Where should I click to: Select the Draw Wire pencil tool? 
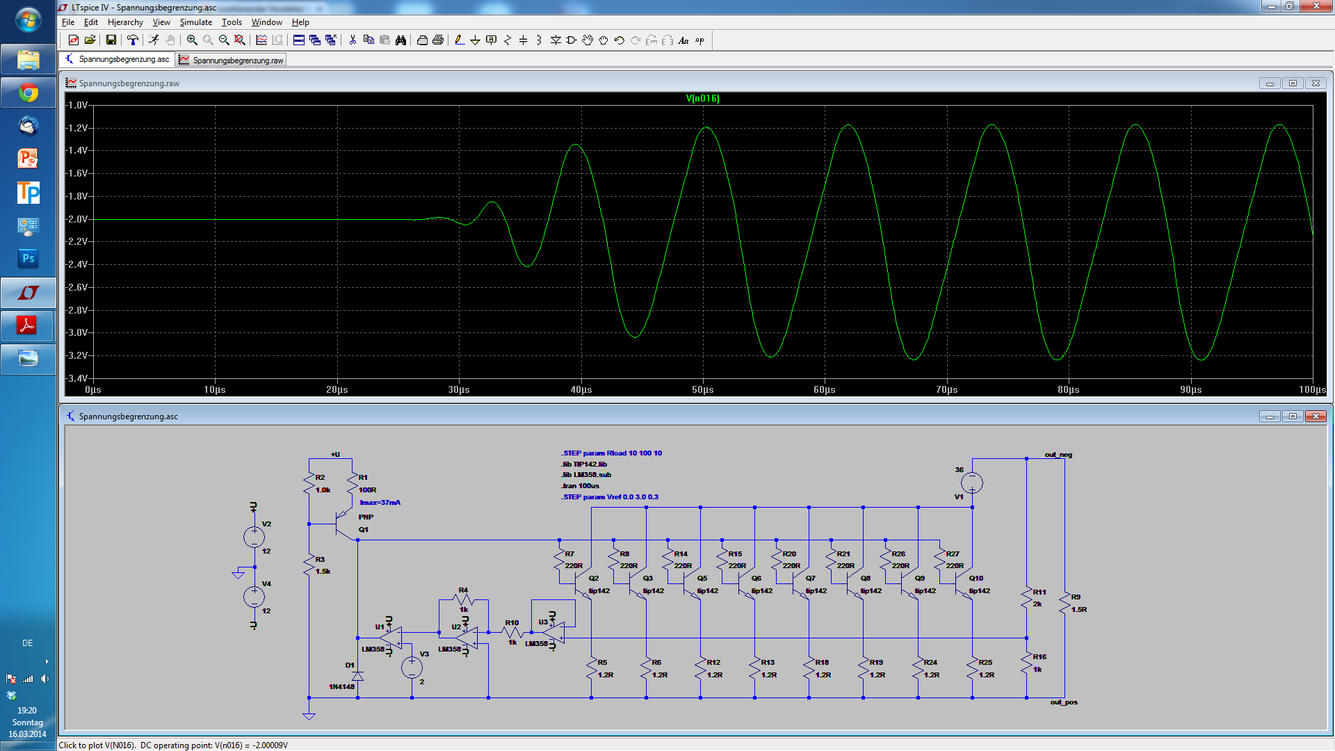pyautogui.click(x=459, y=40)
